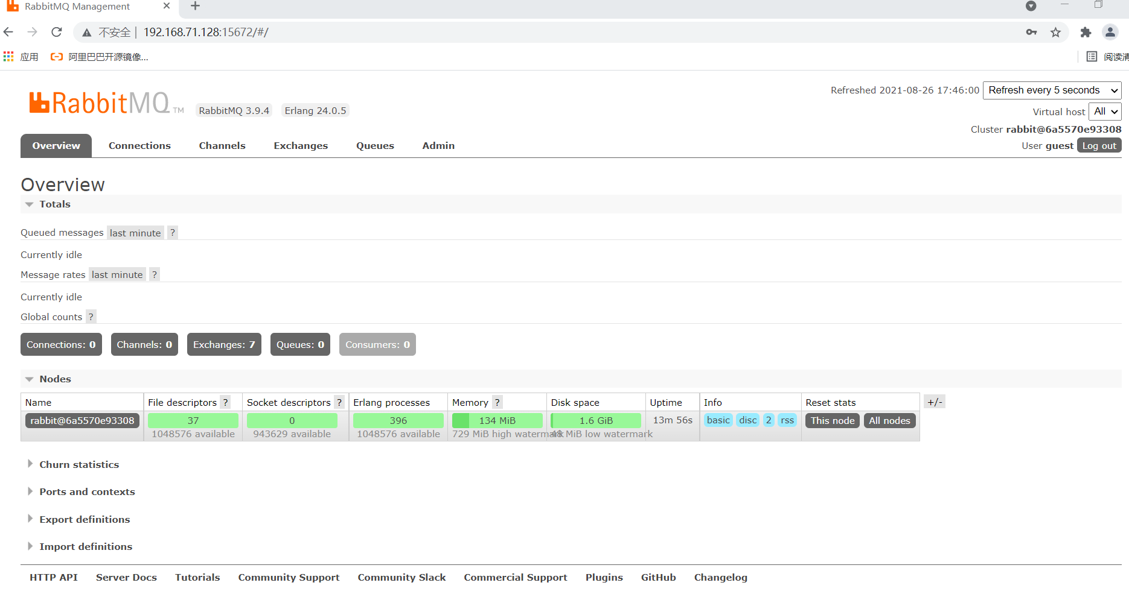
Task: Click the browser forward arrow
Action: click(33, 32)
